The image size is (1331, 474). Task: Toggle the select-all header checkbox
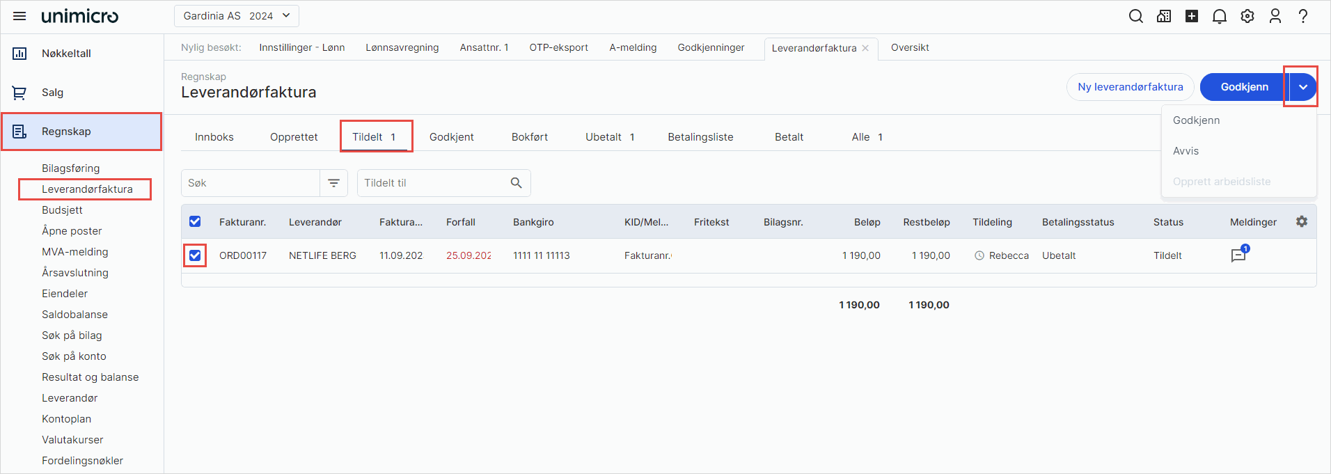pos(195,221)
